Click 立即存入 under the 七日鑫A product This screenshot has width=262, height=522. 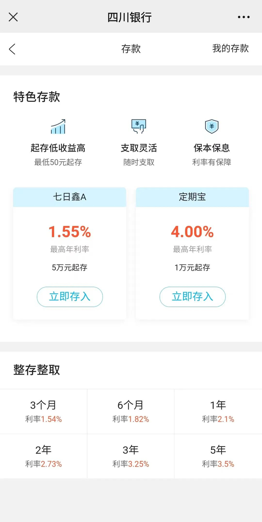70,296
